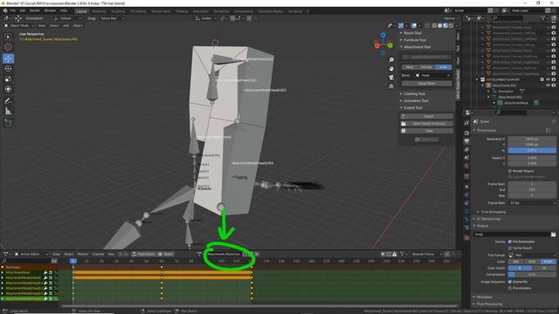Open the Render menu
The width and height of the screenshot is (559, 314).
tap(35, 10)
